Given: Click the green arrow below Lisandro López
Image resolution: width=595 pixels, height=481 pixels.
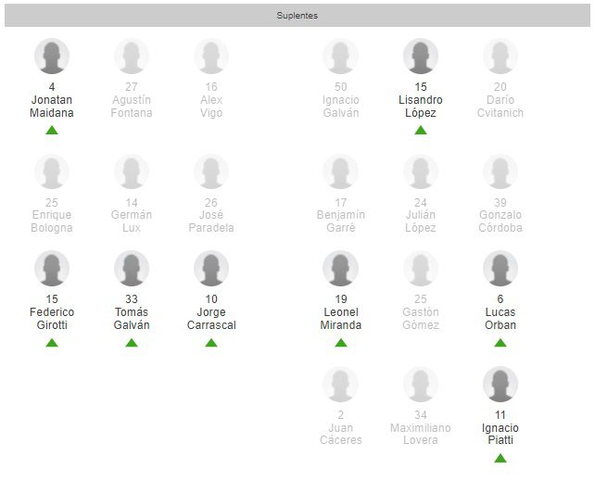Looking at the screenshot, I should pyautogui.click(x=421, y=130).
